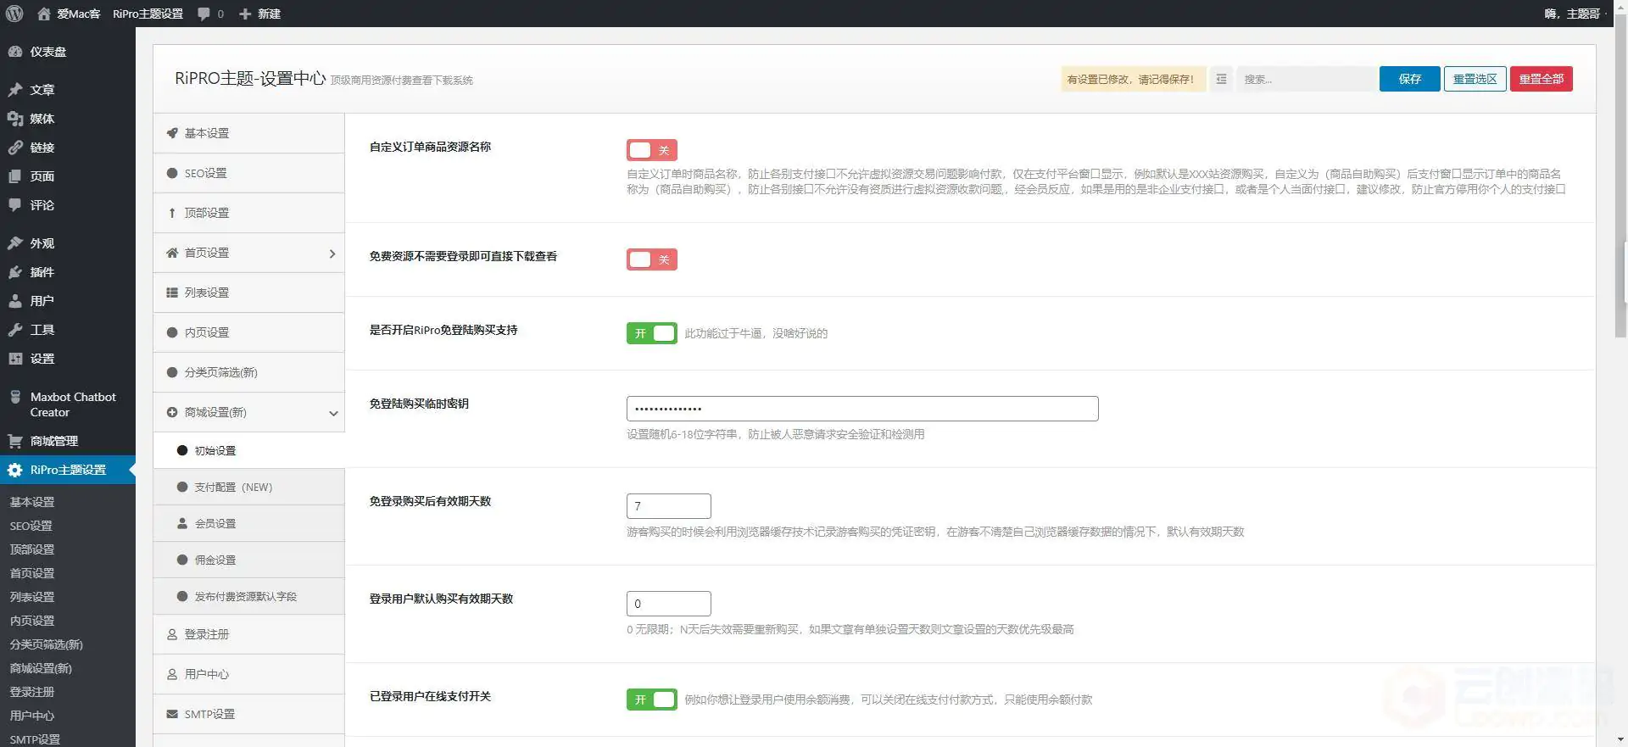Click the 媒体 media icon
Viewport: 1628px width, 747px height.
15,119
